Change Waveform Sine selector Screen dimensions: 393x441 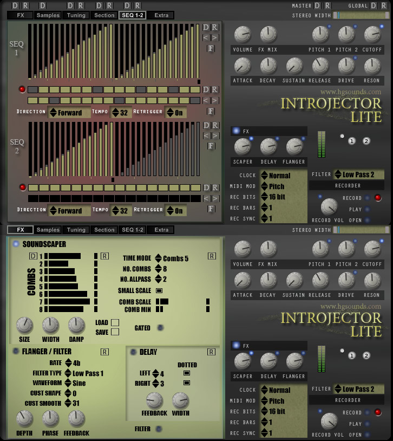tap(75, 383)
